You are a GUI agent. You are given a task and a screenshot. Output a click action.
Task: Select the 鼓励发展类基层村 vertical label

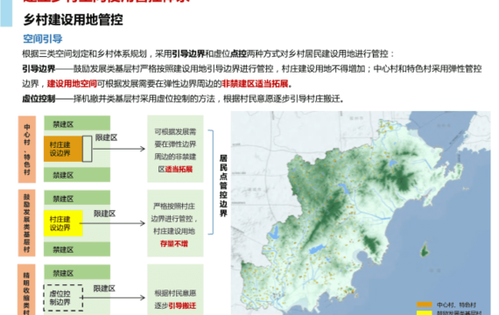27,223
